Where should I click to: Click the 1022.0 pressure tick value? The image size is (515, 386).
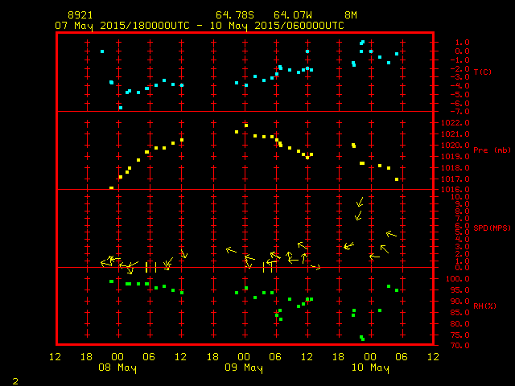[455, 122]
